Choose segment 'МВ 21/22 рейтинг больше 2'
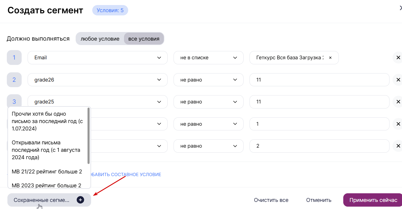 pyautogui.click(x=47, y=172)
